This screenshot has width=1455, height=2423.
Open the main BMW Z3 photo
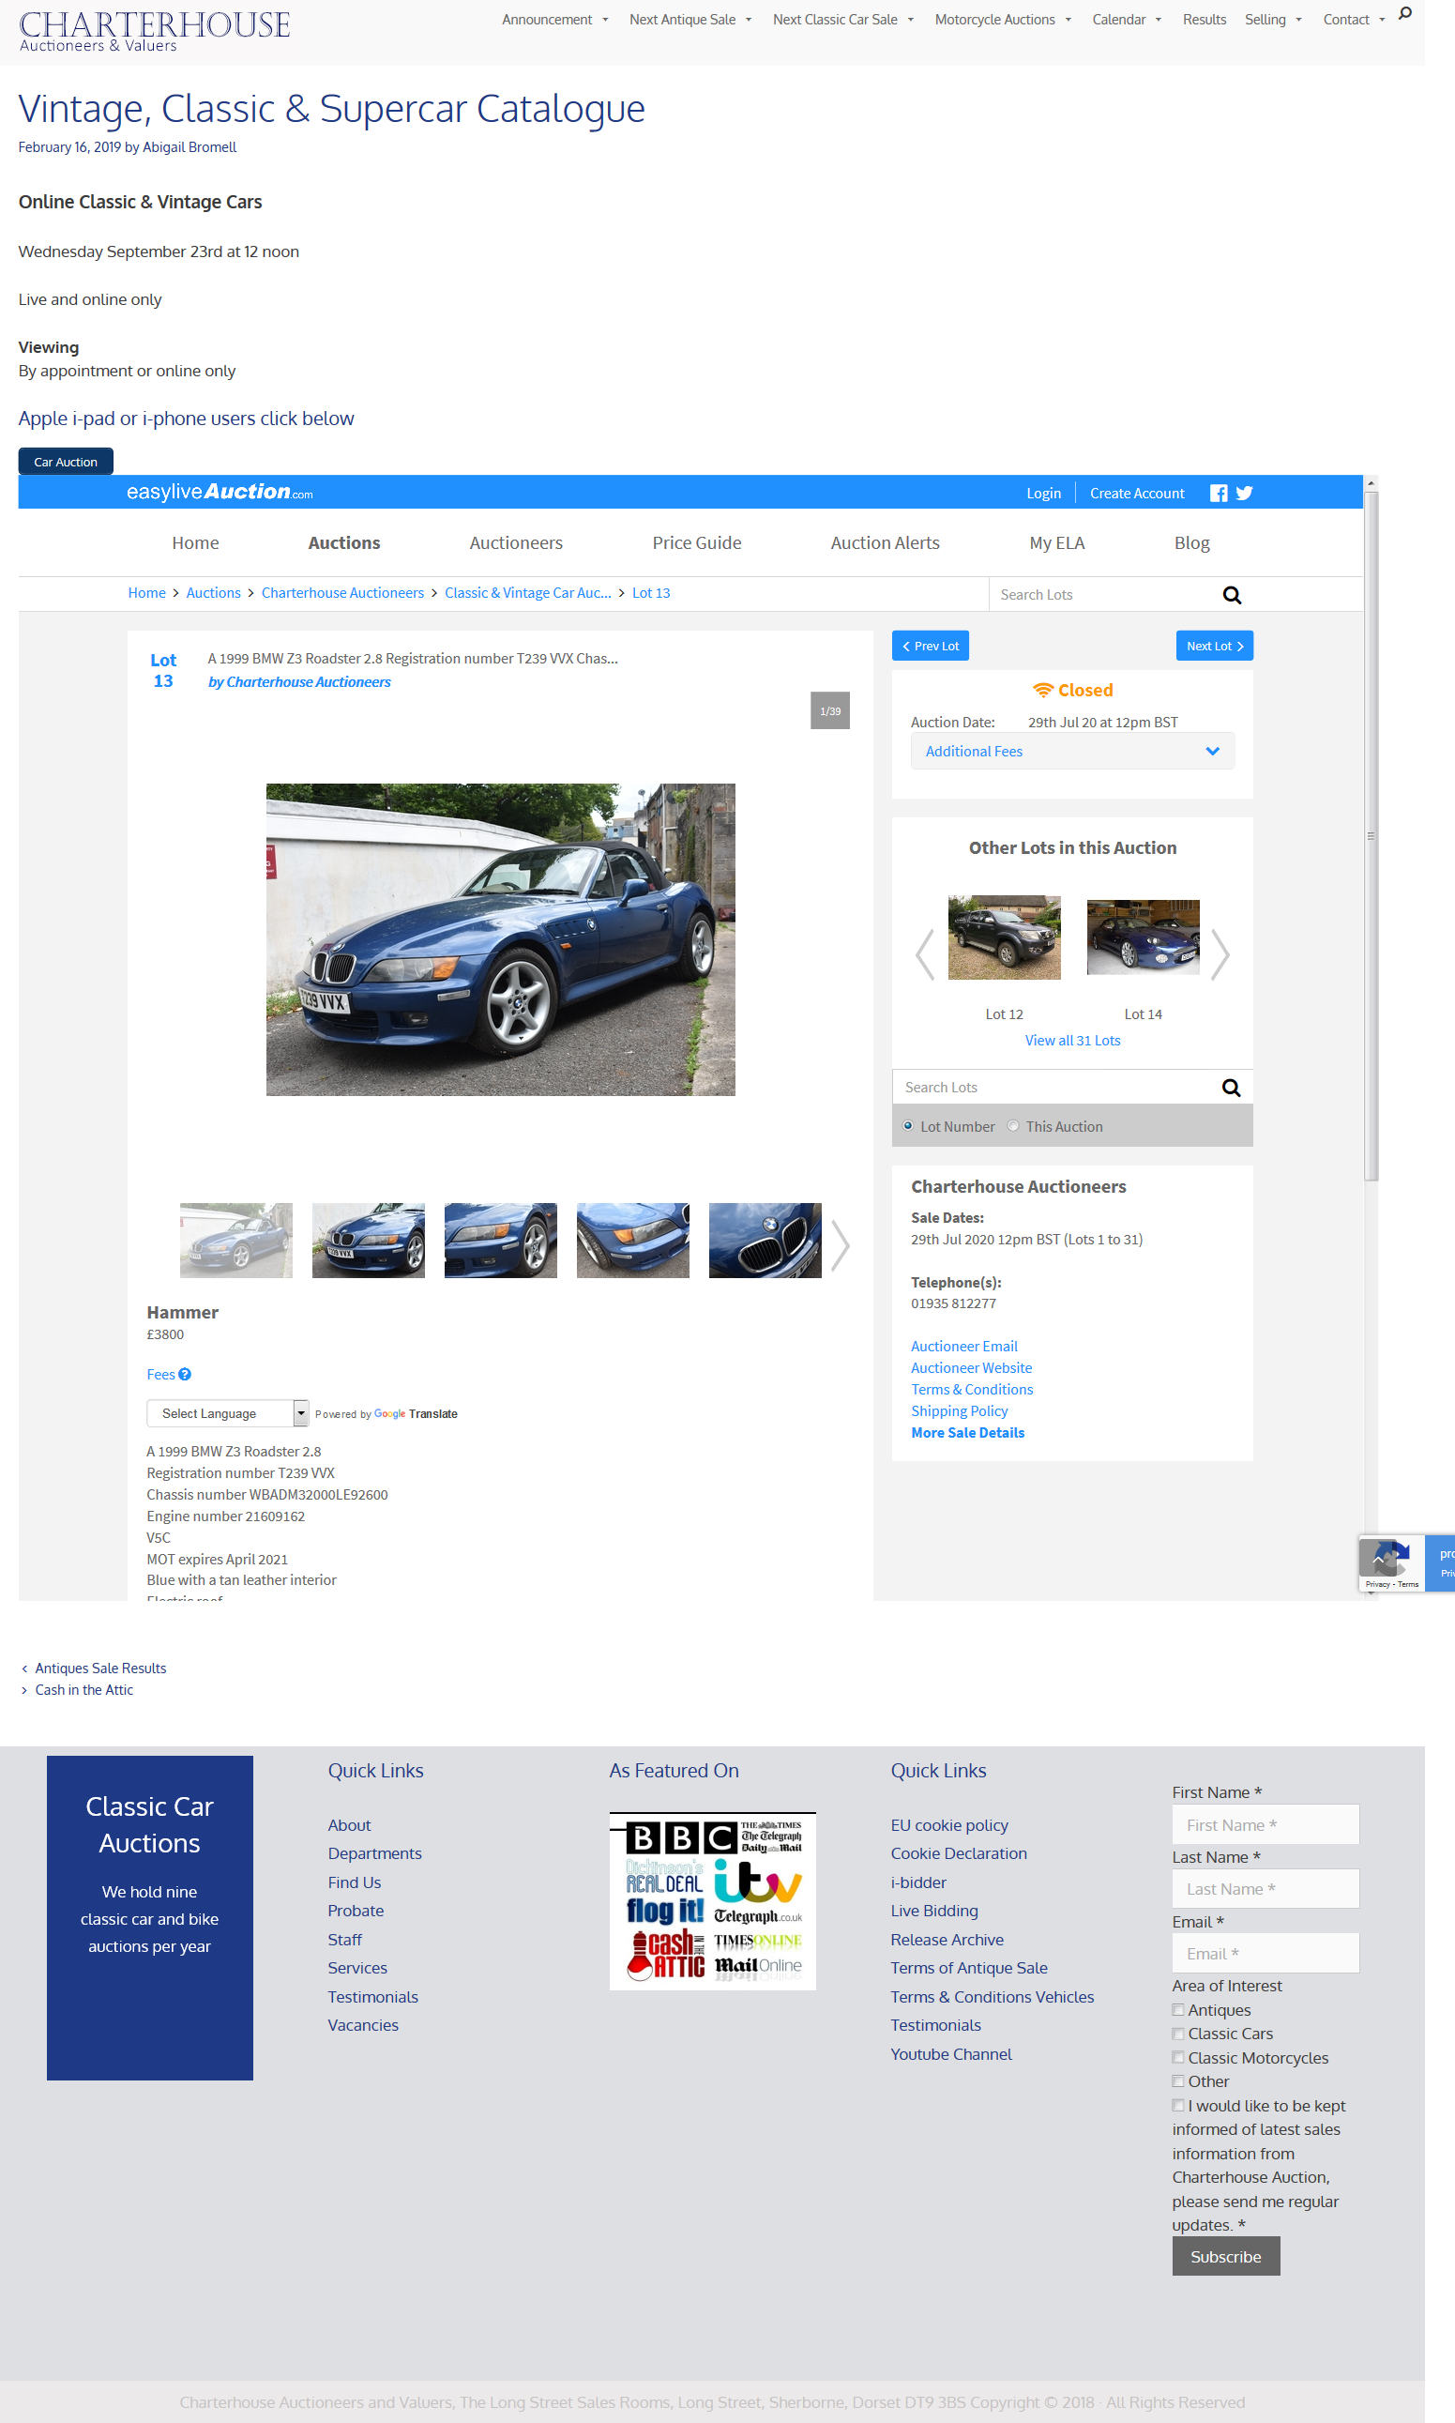click(500, 939)
